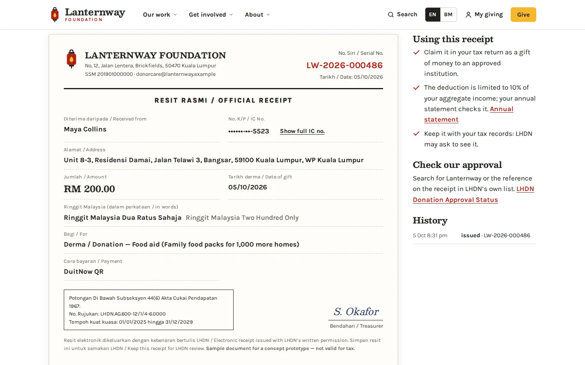
Task: Click the yellow Give button
Action: (523, 15)
